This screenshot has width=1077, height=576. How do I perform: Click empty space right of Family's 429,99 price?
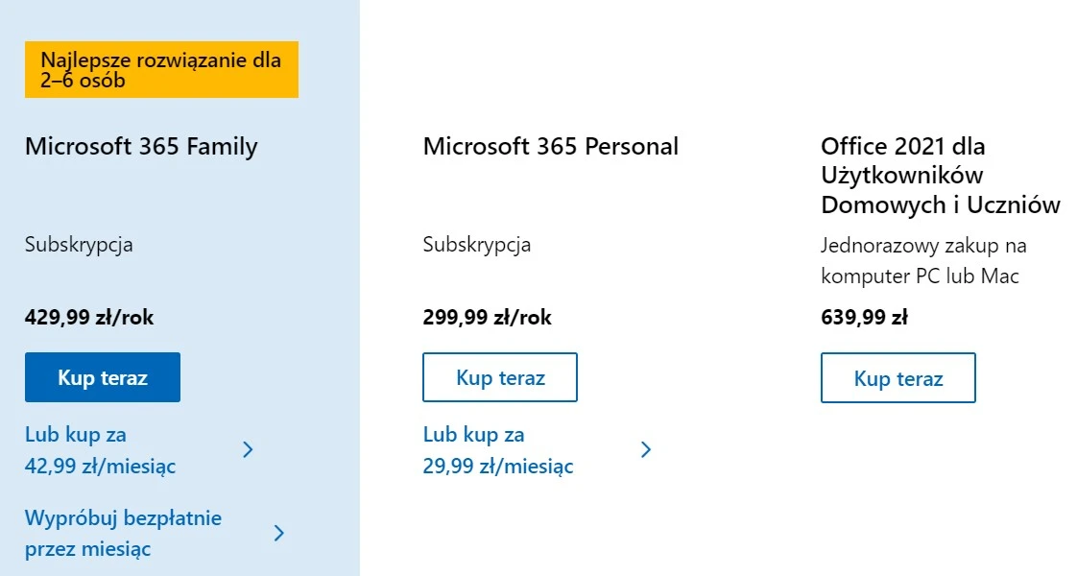[259, 317]
